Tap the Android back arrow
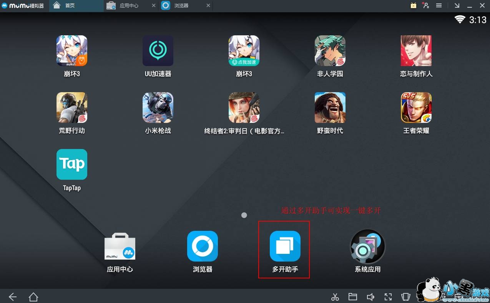Image resolution: width=490 pixels, height=303 pixels. coord(13,296)
